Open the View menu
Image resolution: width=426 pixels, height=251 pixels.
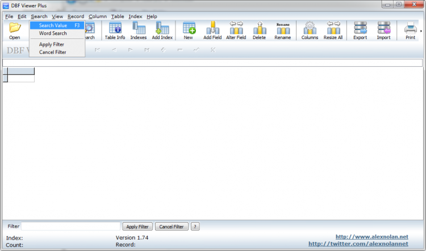[x=57, y=16]
